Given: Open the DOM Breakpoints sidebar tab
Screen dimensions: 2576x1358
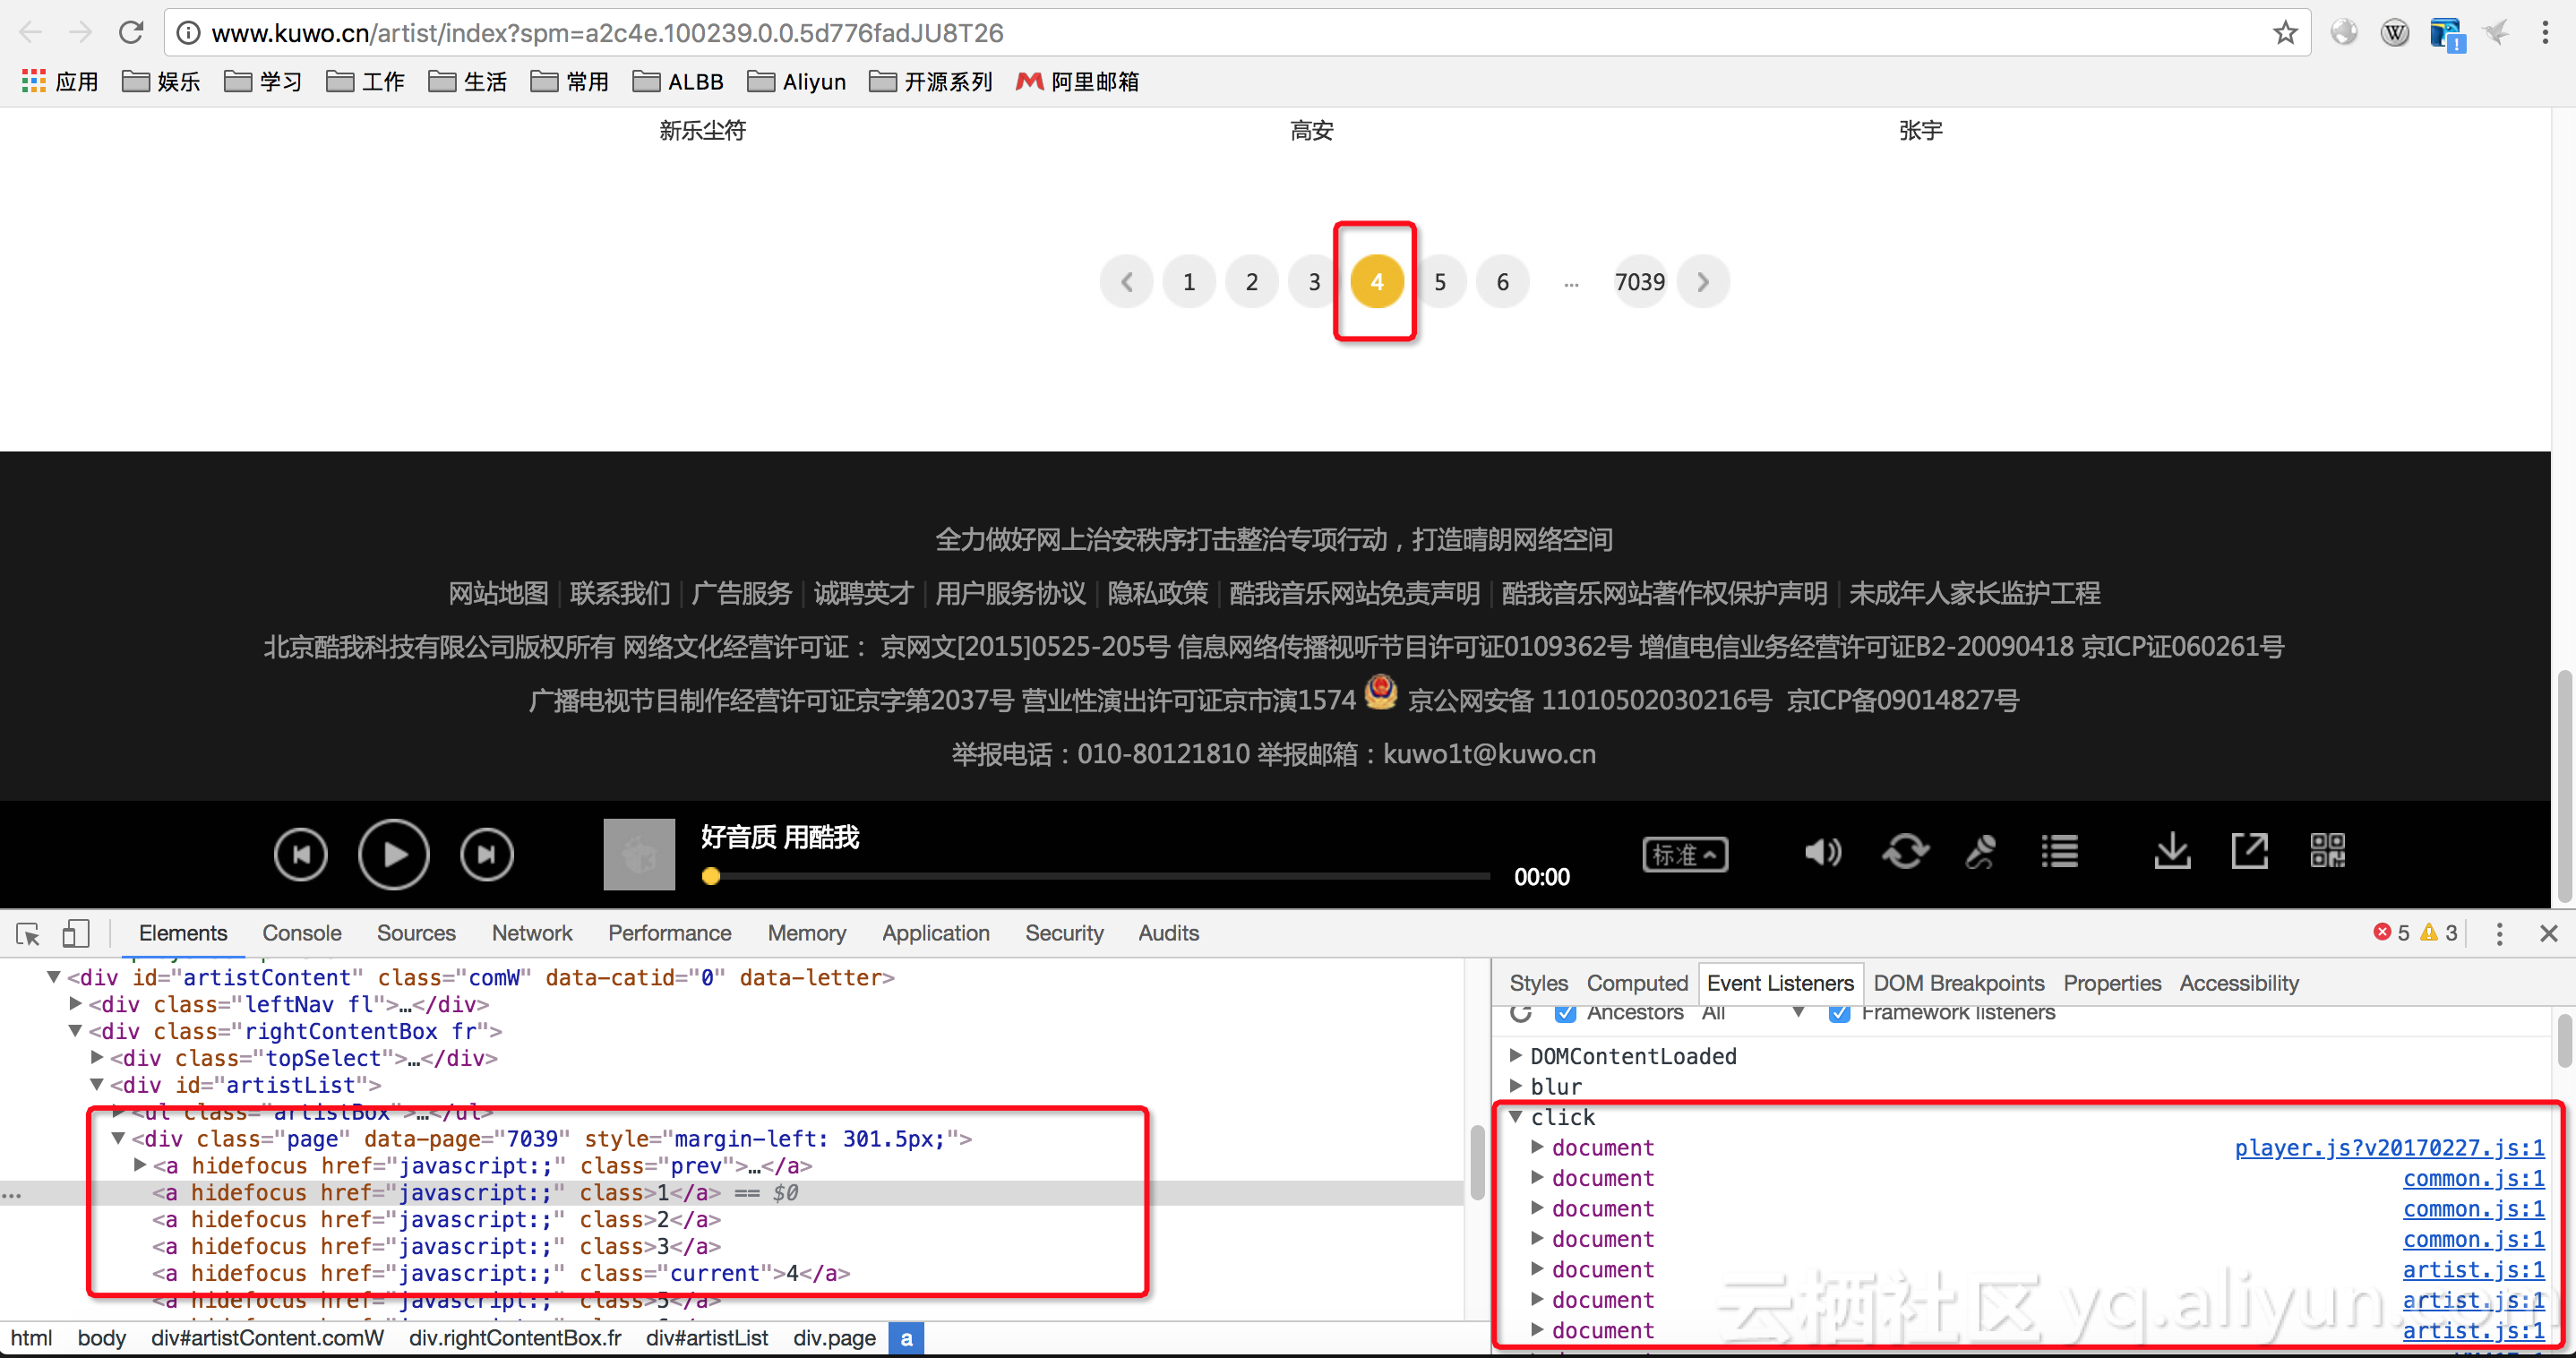Looking at the screenshot, I should point(1958,983).
